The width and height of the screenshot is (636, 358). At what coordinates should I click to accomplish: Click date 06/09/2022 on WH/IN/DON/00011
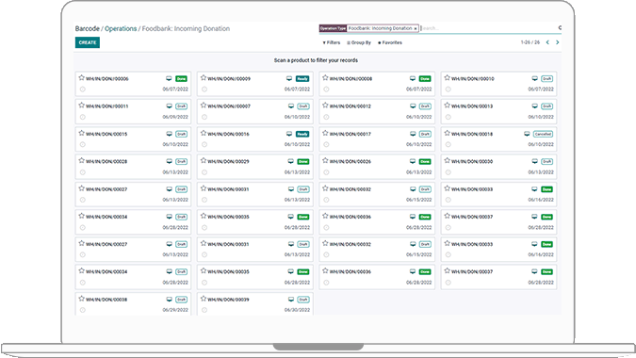pyautogui.click(x=175, y=117)
